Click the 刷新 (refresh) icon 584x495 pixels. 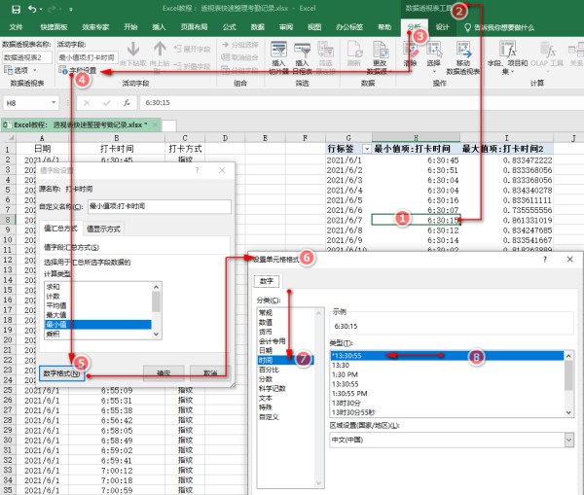[x=354, y=50]
